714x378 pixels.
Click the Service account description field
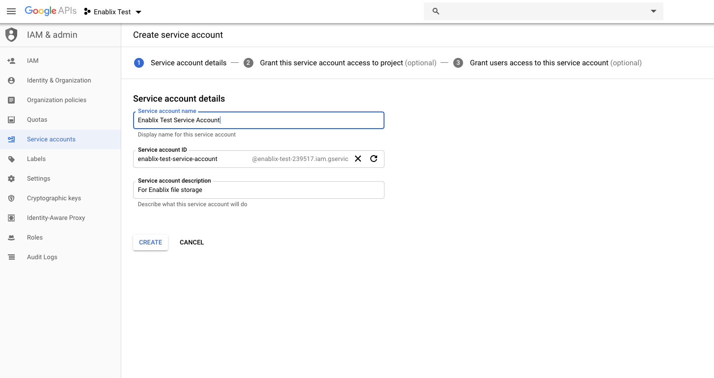coord(259,190)
